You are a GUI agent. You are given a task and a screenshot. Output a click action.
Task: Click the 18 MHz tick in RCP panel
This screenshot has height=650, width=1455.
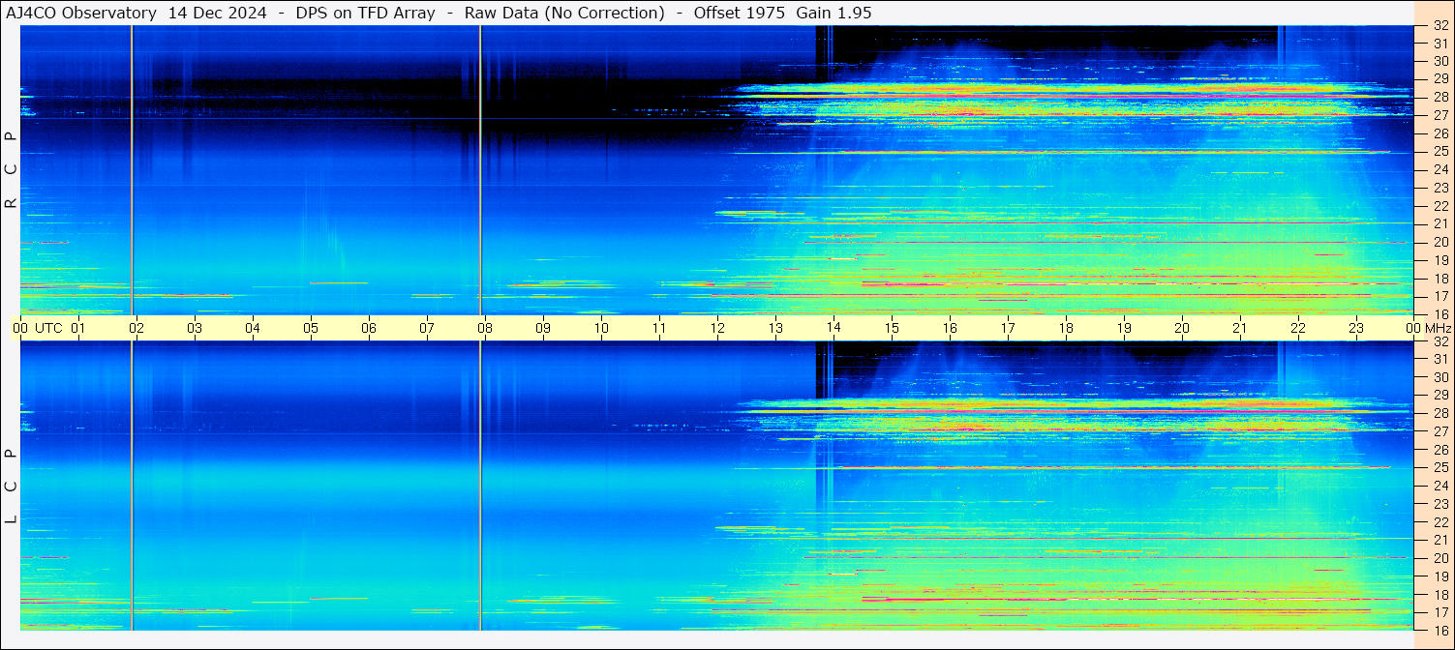click(x=1440, y=278)
